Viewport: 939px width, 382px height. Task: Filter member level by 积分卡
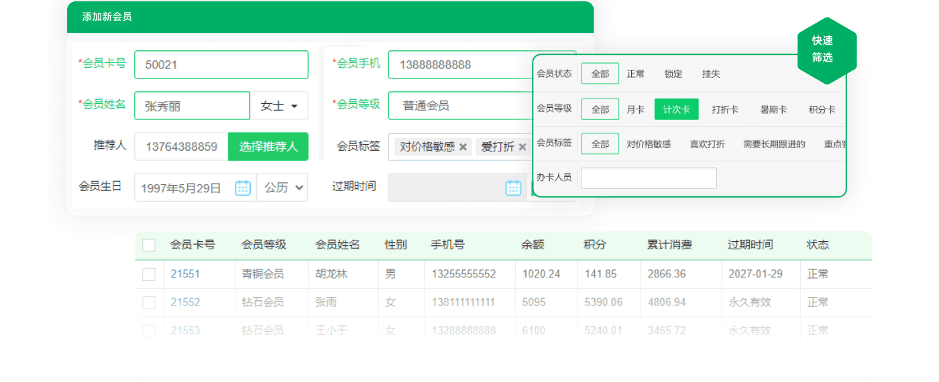(x=822, y=109)
